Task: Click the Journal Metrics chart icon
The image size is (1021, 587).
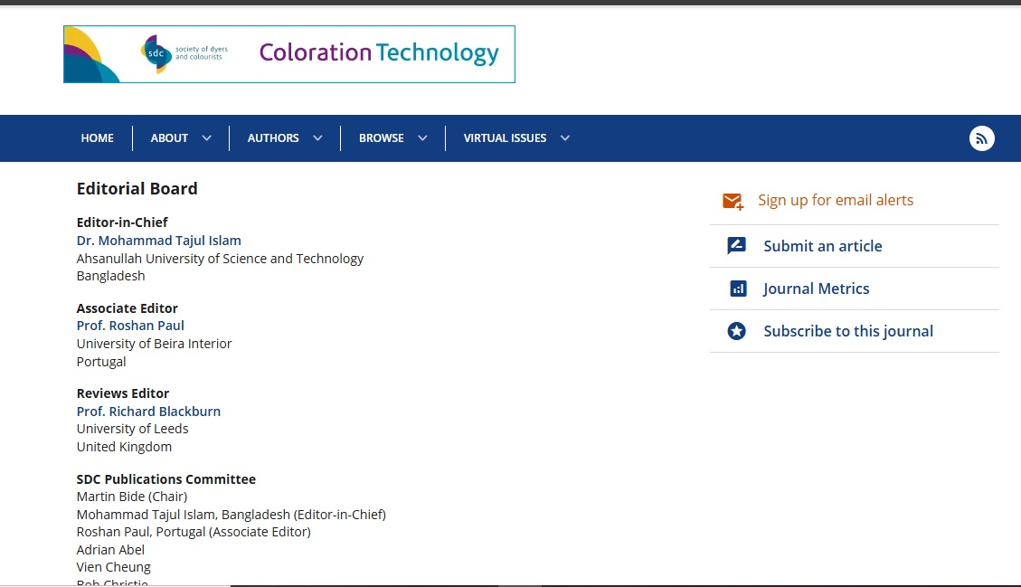Action: 738,289
